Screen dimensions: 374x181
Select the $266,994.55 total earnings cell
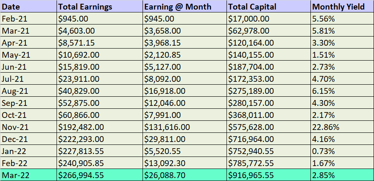click(x=99, y=175)
